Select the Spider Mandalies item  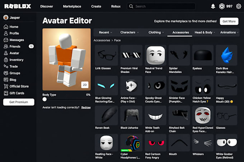click(x=179, y=55)
